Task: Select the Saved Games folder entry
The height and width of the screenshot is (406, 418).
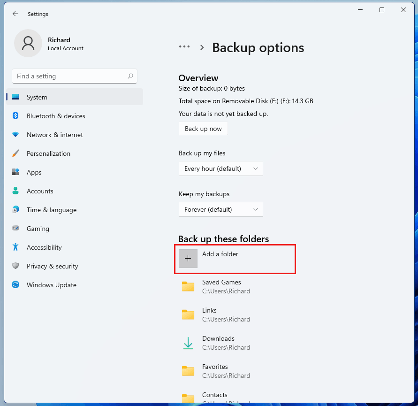Action: pyautogui.click(x=235, y=286)
